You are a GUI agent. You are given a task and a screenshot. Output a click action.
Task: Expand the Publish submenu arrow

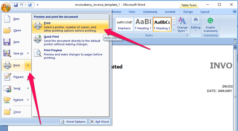[28, 100]
